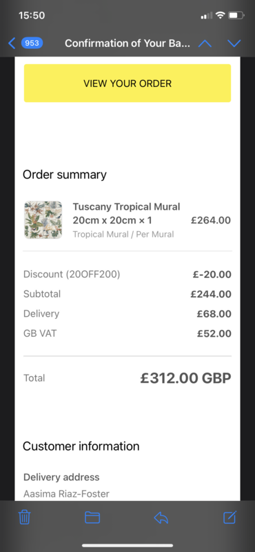Move email using the folder icon
Screen dimensions: 255x552
point(92,517)
